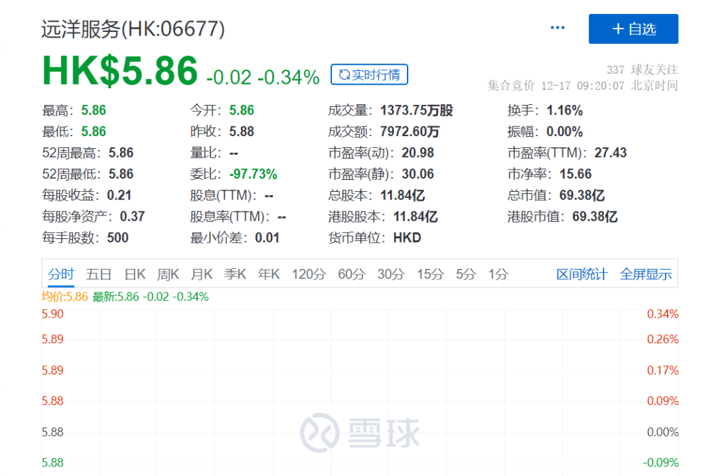Screen dimensions: 711x476
Task: Click the 昨收 value 5.88
Action: (241, 131)
